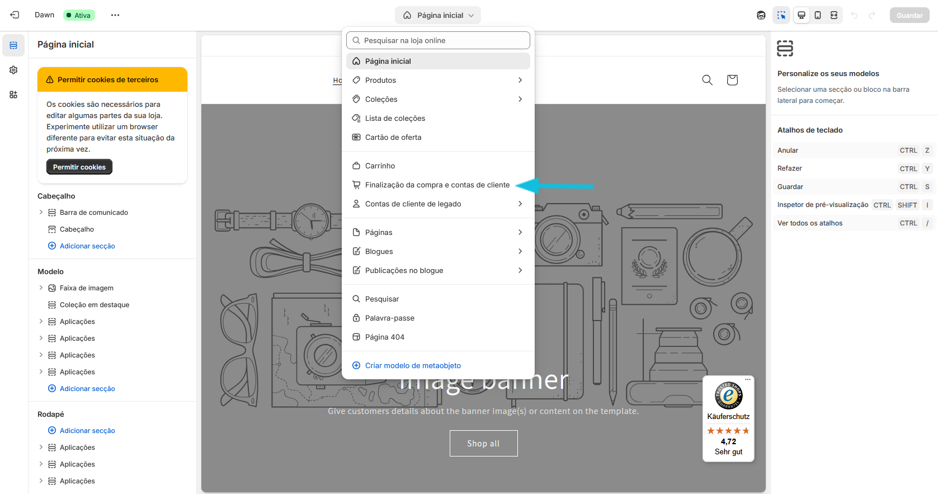Click the Trusted Shops badge logo

click(728, 396)
